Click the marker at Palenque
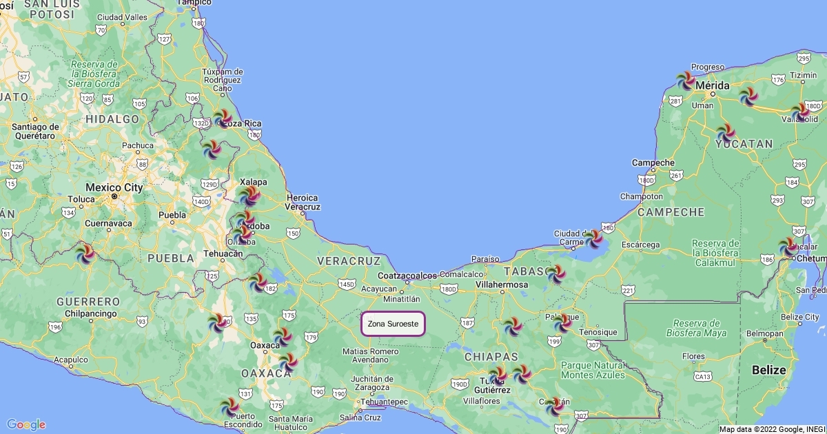The image size is (827, 434). (564, 322)
